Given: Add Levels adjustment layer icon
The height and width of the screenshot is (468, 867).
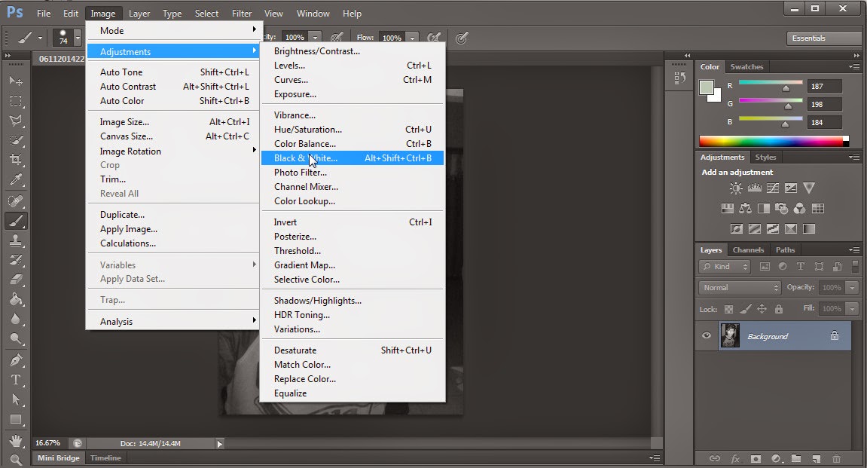Looking at the screenshot, I should [754, 188].
